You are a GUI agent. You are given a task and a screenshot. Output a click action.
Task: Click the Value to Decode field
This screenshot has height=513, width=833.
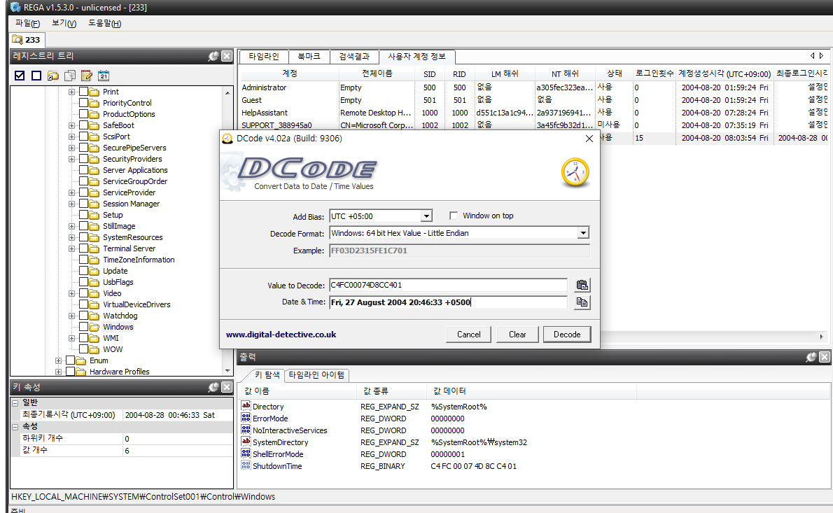[448, 285]
